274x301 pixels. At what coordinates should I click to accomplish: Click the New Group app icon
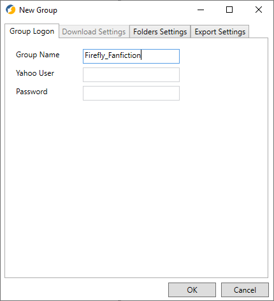(x=11, y=10)
